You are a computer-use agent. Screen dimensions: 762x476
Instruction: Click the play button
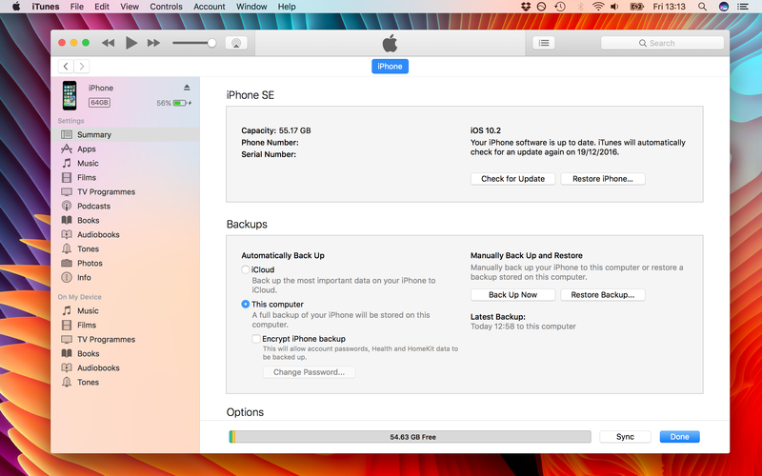click(x=131, y=43)
